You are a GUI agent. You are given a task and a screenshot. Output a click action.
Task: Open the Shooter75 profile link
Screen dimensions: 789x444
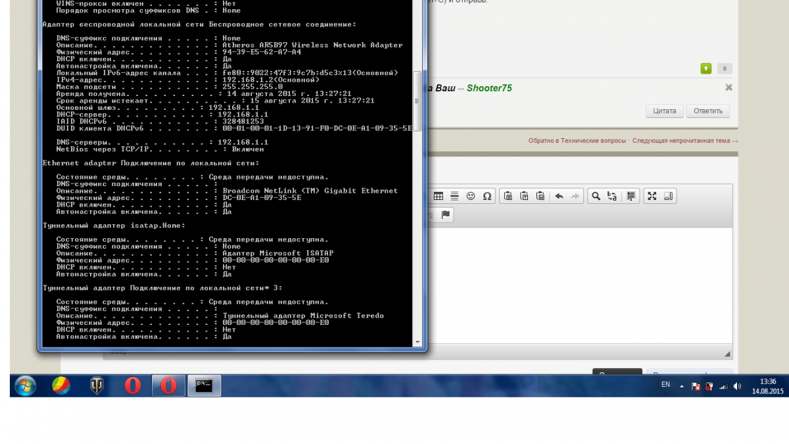click(489, 88)
